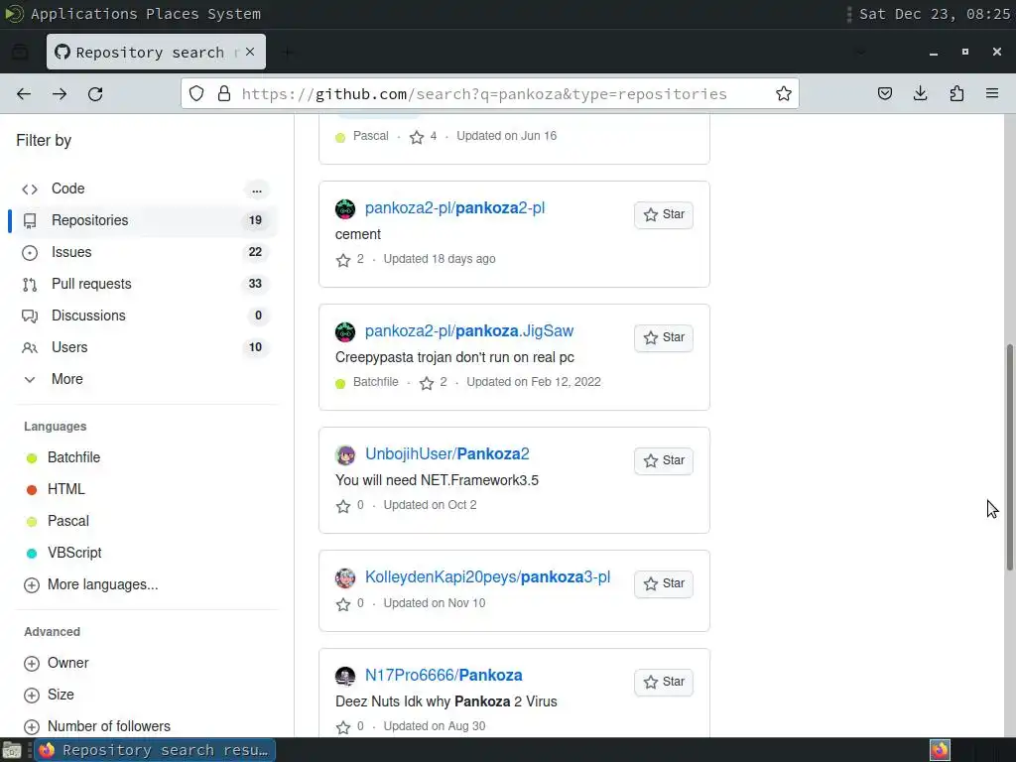
Task: Go back with the browser back arrow
Action: pos(24,94)
